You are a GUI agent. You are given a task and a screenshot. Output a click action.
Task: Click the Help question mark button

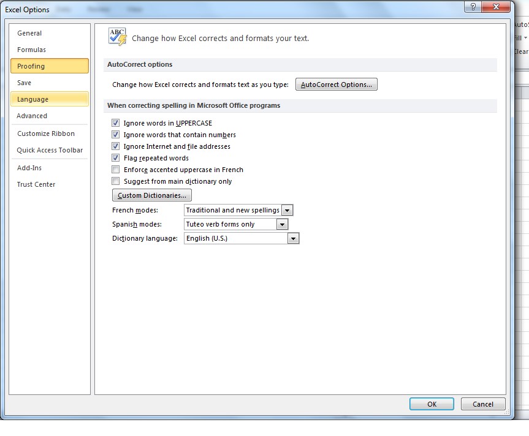473,7
